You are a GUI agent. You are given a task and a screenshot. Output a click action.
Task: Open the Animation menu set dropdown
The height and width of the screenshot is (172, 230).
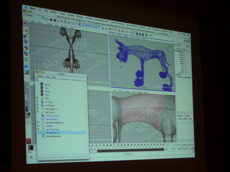click(x=34, y=16)
